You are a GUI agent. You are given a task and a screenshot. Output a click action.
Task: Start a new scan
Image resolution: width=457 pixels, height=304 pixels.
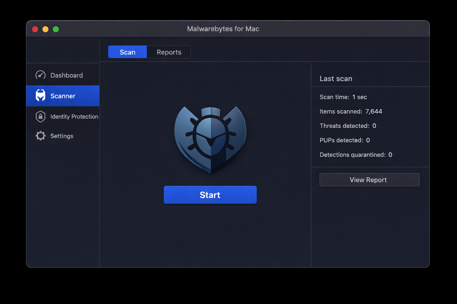point(210,195)
